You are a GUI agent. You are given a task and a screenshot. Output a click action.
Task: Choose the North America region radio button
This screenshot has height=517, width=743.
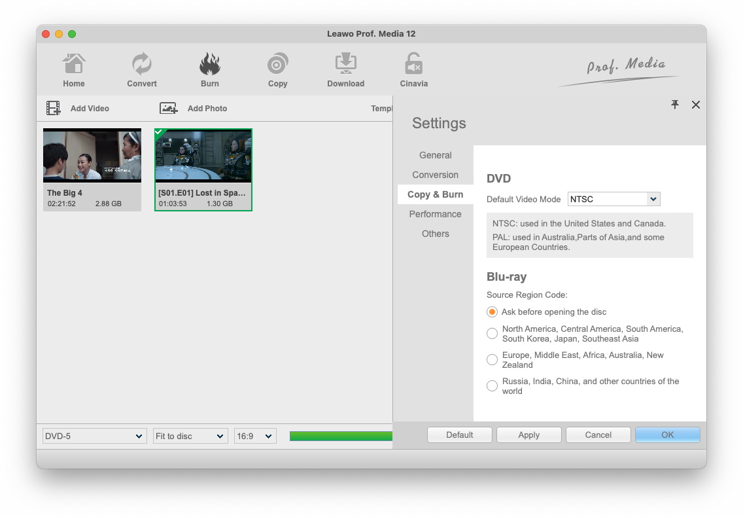492,334
